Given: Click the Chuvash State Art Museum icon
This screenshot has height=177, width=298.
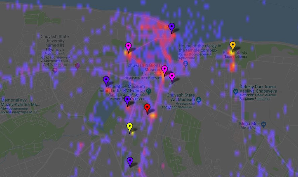Looking at the screenshot, I should 199,99.
